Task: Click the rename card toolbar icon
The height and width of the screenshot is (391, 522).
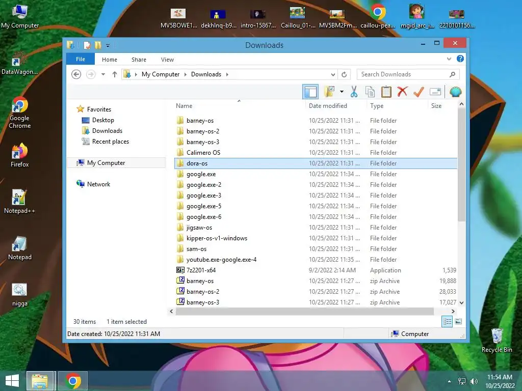Action: [x=435, y=92]
